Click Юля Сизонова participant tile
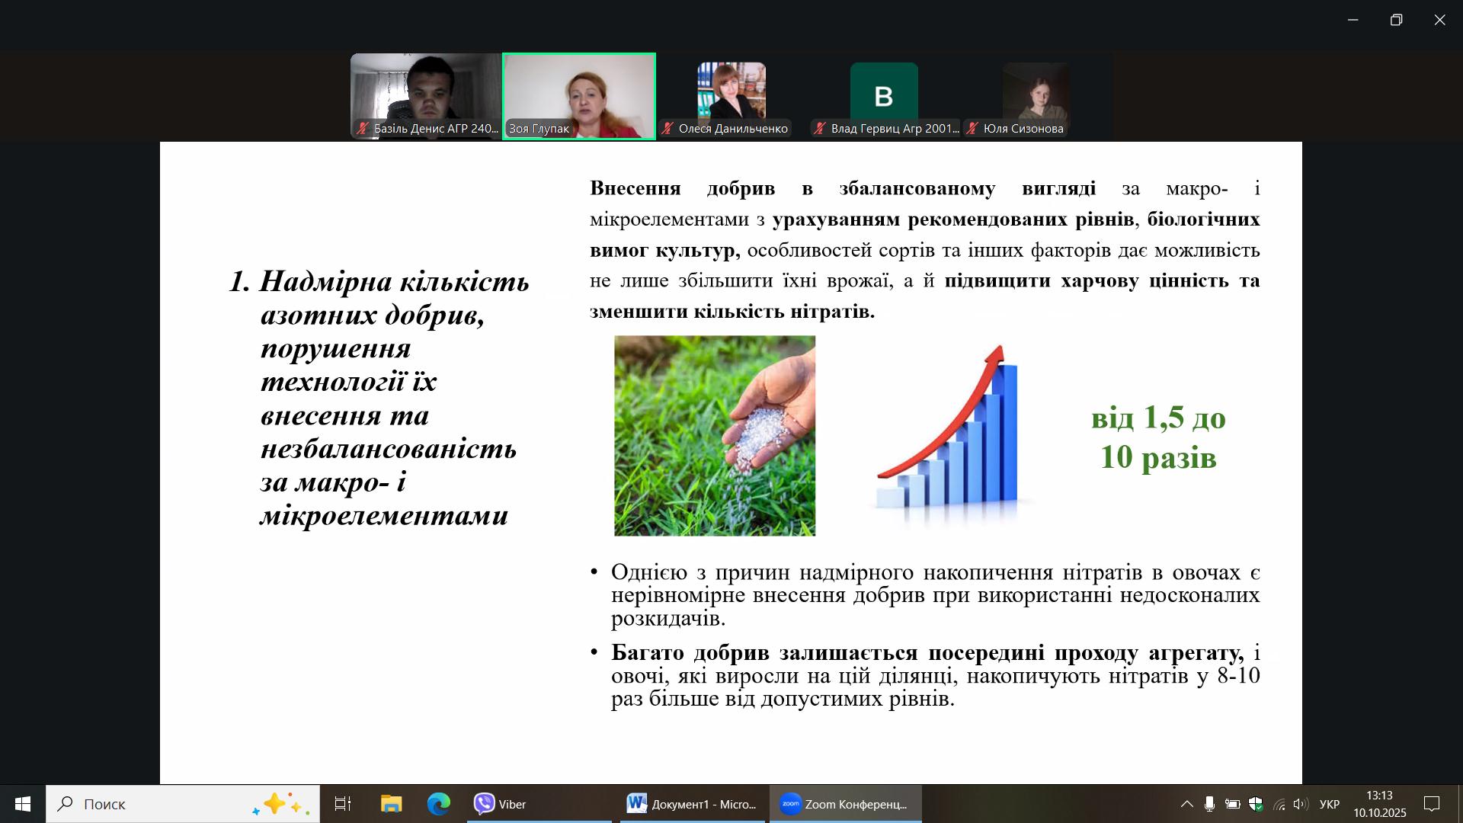The image size is (1463, 823). [1036, 93]
